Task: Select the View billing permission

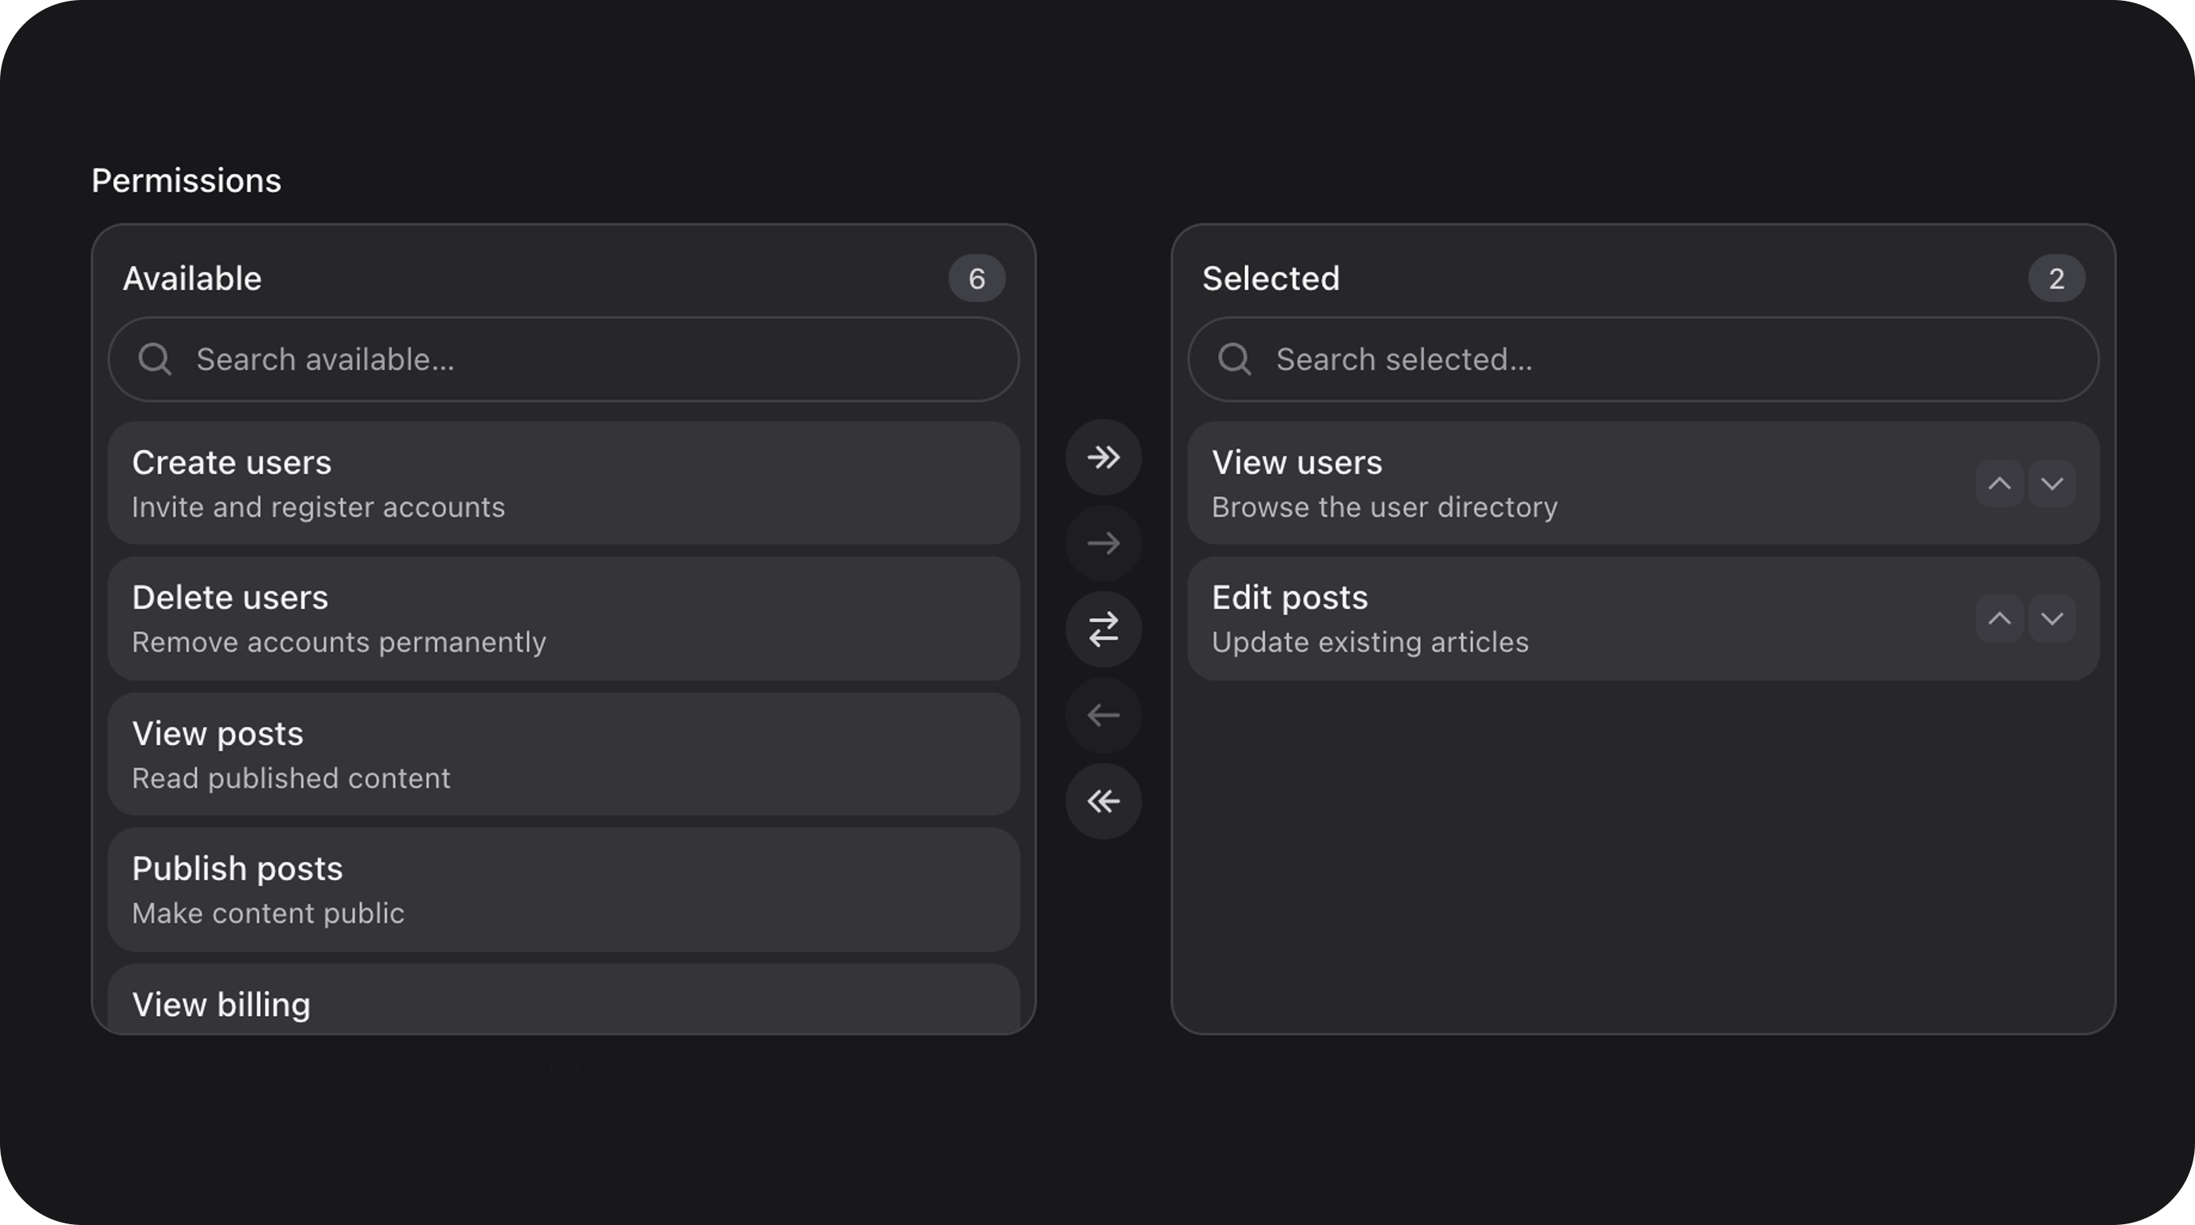Action: (564, 999)
